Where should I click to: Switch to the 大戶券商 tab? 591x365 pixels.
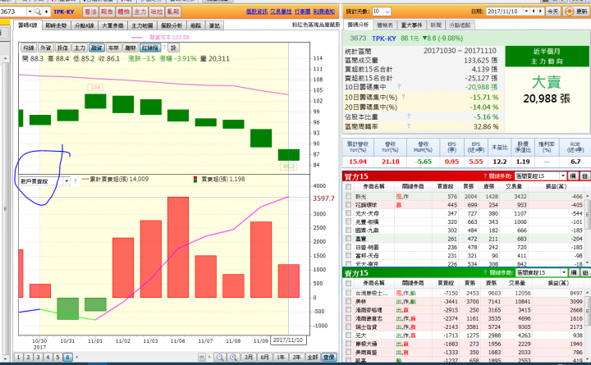[x=112, y=25]
